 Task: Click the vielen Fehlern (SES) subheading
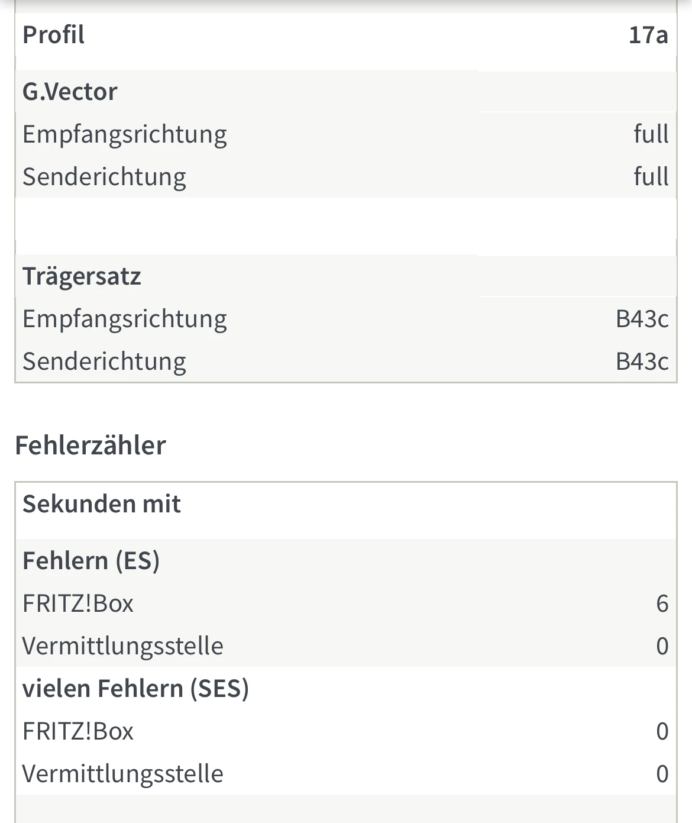[x=135, y=689]
